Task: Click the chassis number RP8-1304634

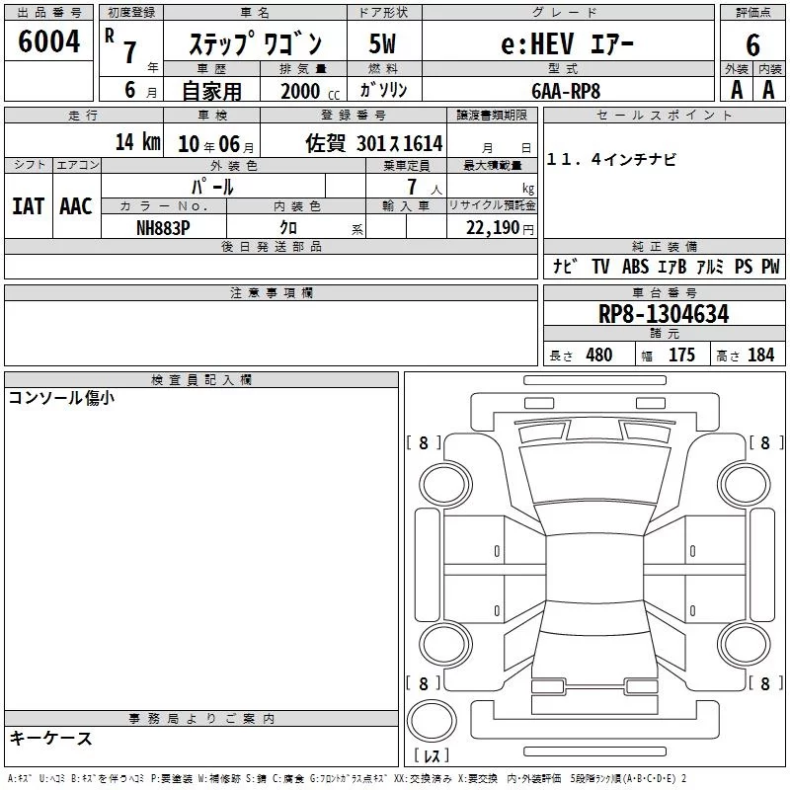Action: [x=664, y=314]
